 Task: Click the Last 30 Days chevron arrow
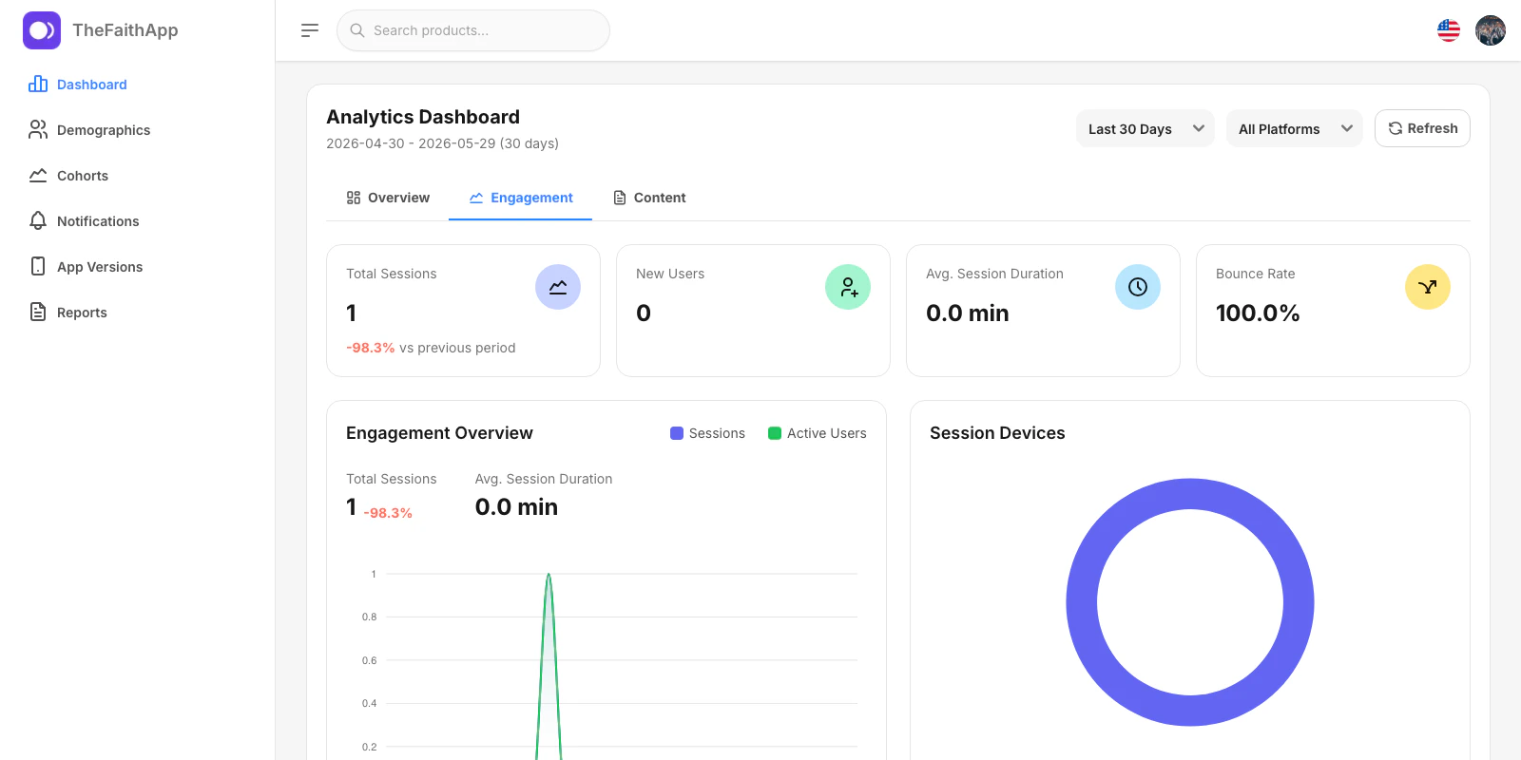[1199, 128]
